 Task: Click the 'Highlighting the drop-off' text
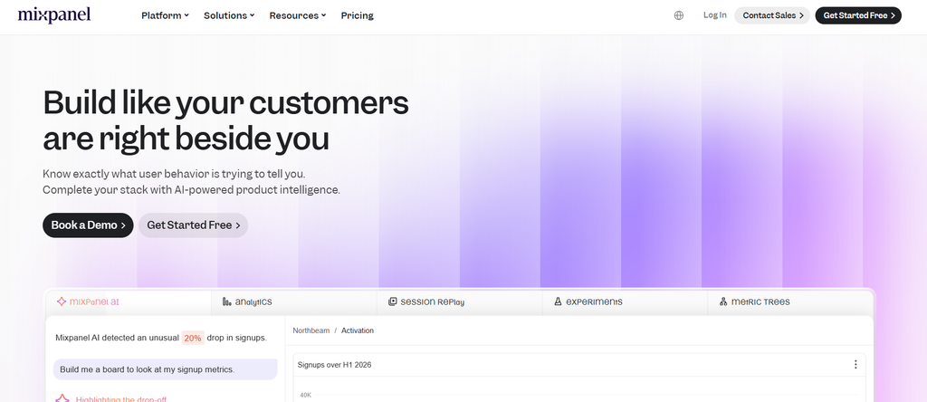point(121,399)
